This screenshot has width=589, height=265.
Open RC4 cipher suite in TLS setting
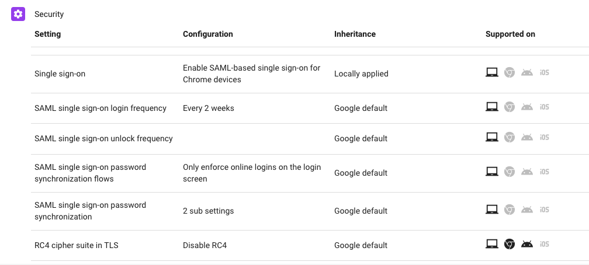(76, 245)
